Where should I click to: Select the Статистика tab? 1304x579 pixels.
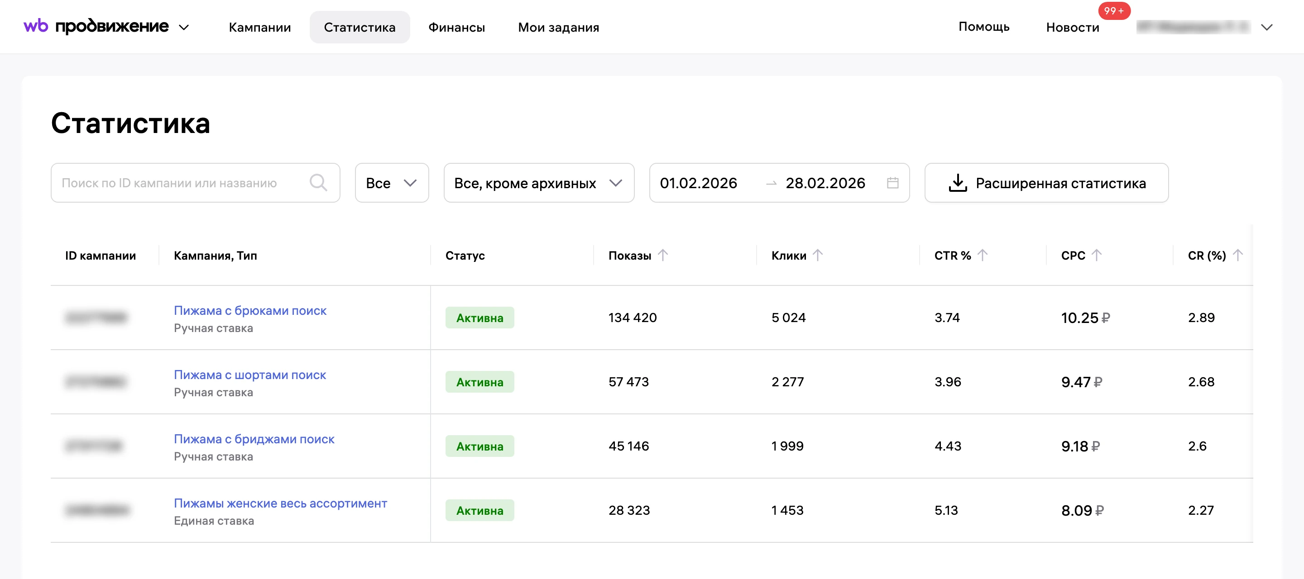coord(360,27)
